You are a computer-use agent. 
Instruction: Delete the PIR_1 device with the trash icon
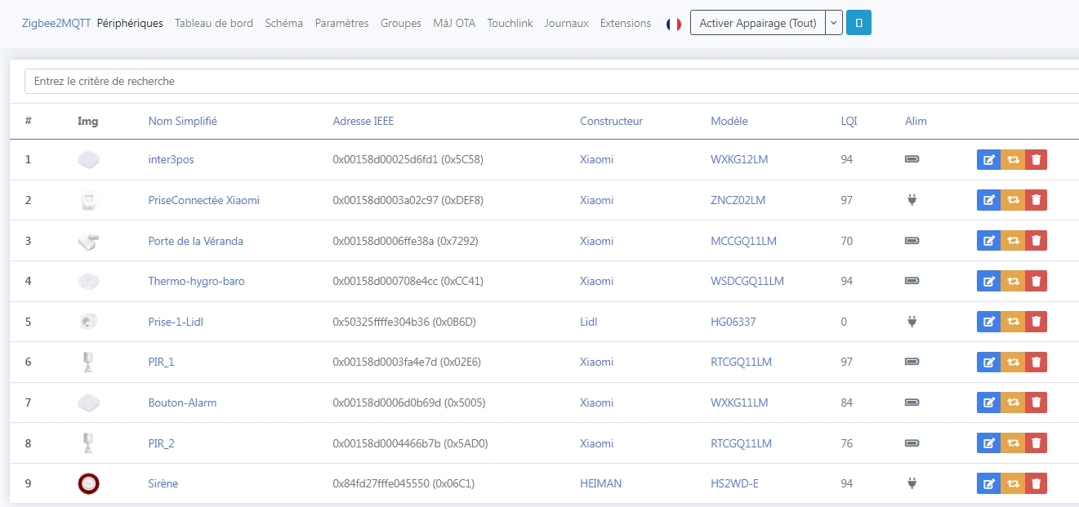(x=1036, y=362)
